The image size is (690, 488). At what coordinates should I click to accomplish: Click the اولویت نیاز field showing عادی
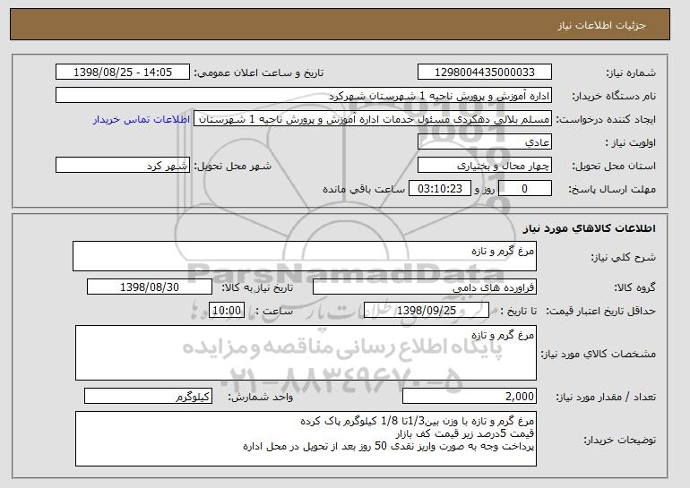[485, 142]
